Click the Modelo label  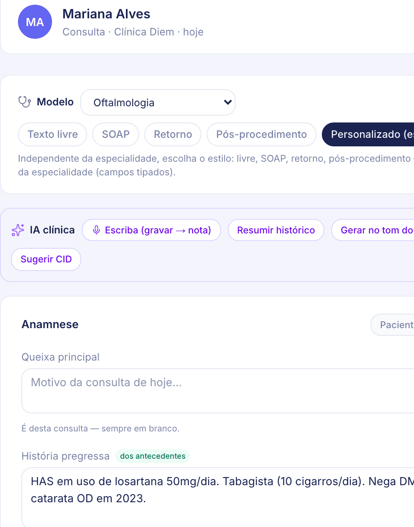[x=55, y=102]
